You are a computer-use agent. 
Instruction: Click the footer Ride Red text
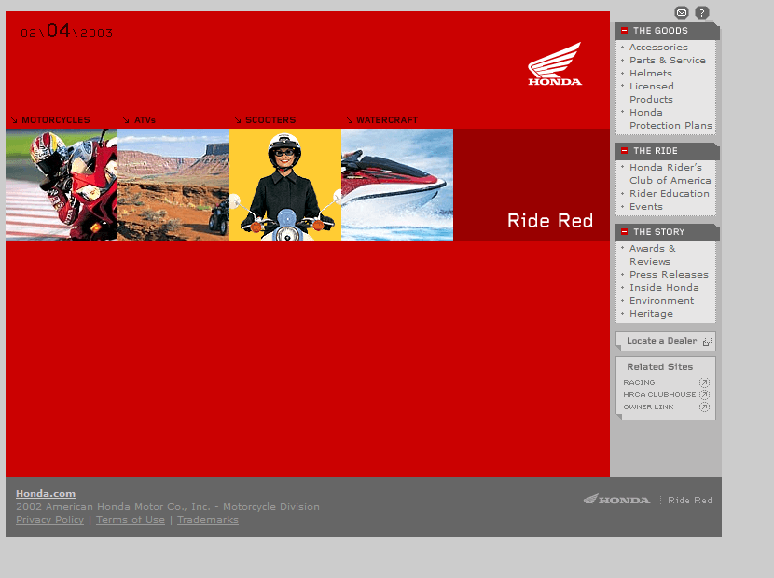689,500
